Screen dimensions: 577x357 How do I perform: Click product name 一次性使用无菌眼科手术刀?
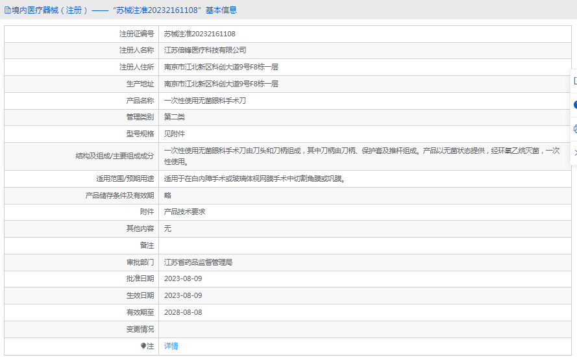pos(205,101)
